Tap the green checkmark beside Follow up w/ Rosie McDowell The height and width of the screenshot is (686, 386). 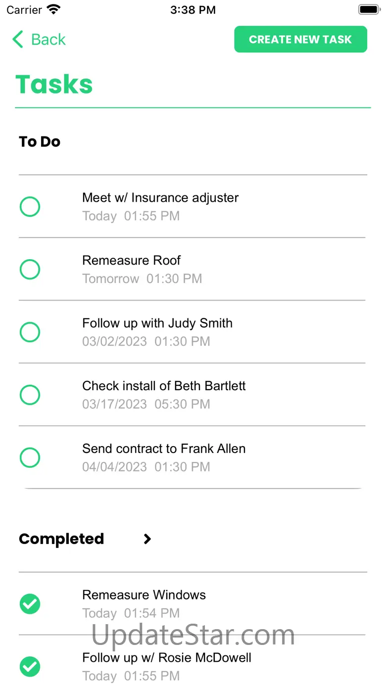point(30,667)
